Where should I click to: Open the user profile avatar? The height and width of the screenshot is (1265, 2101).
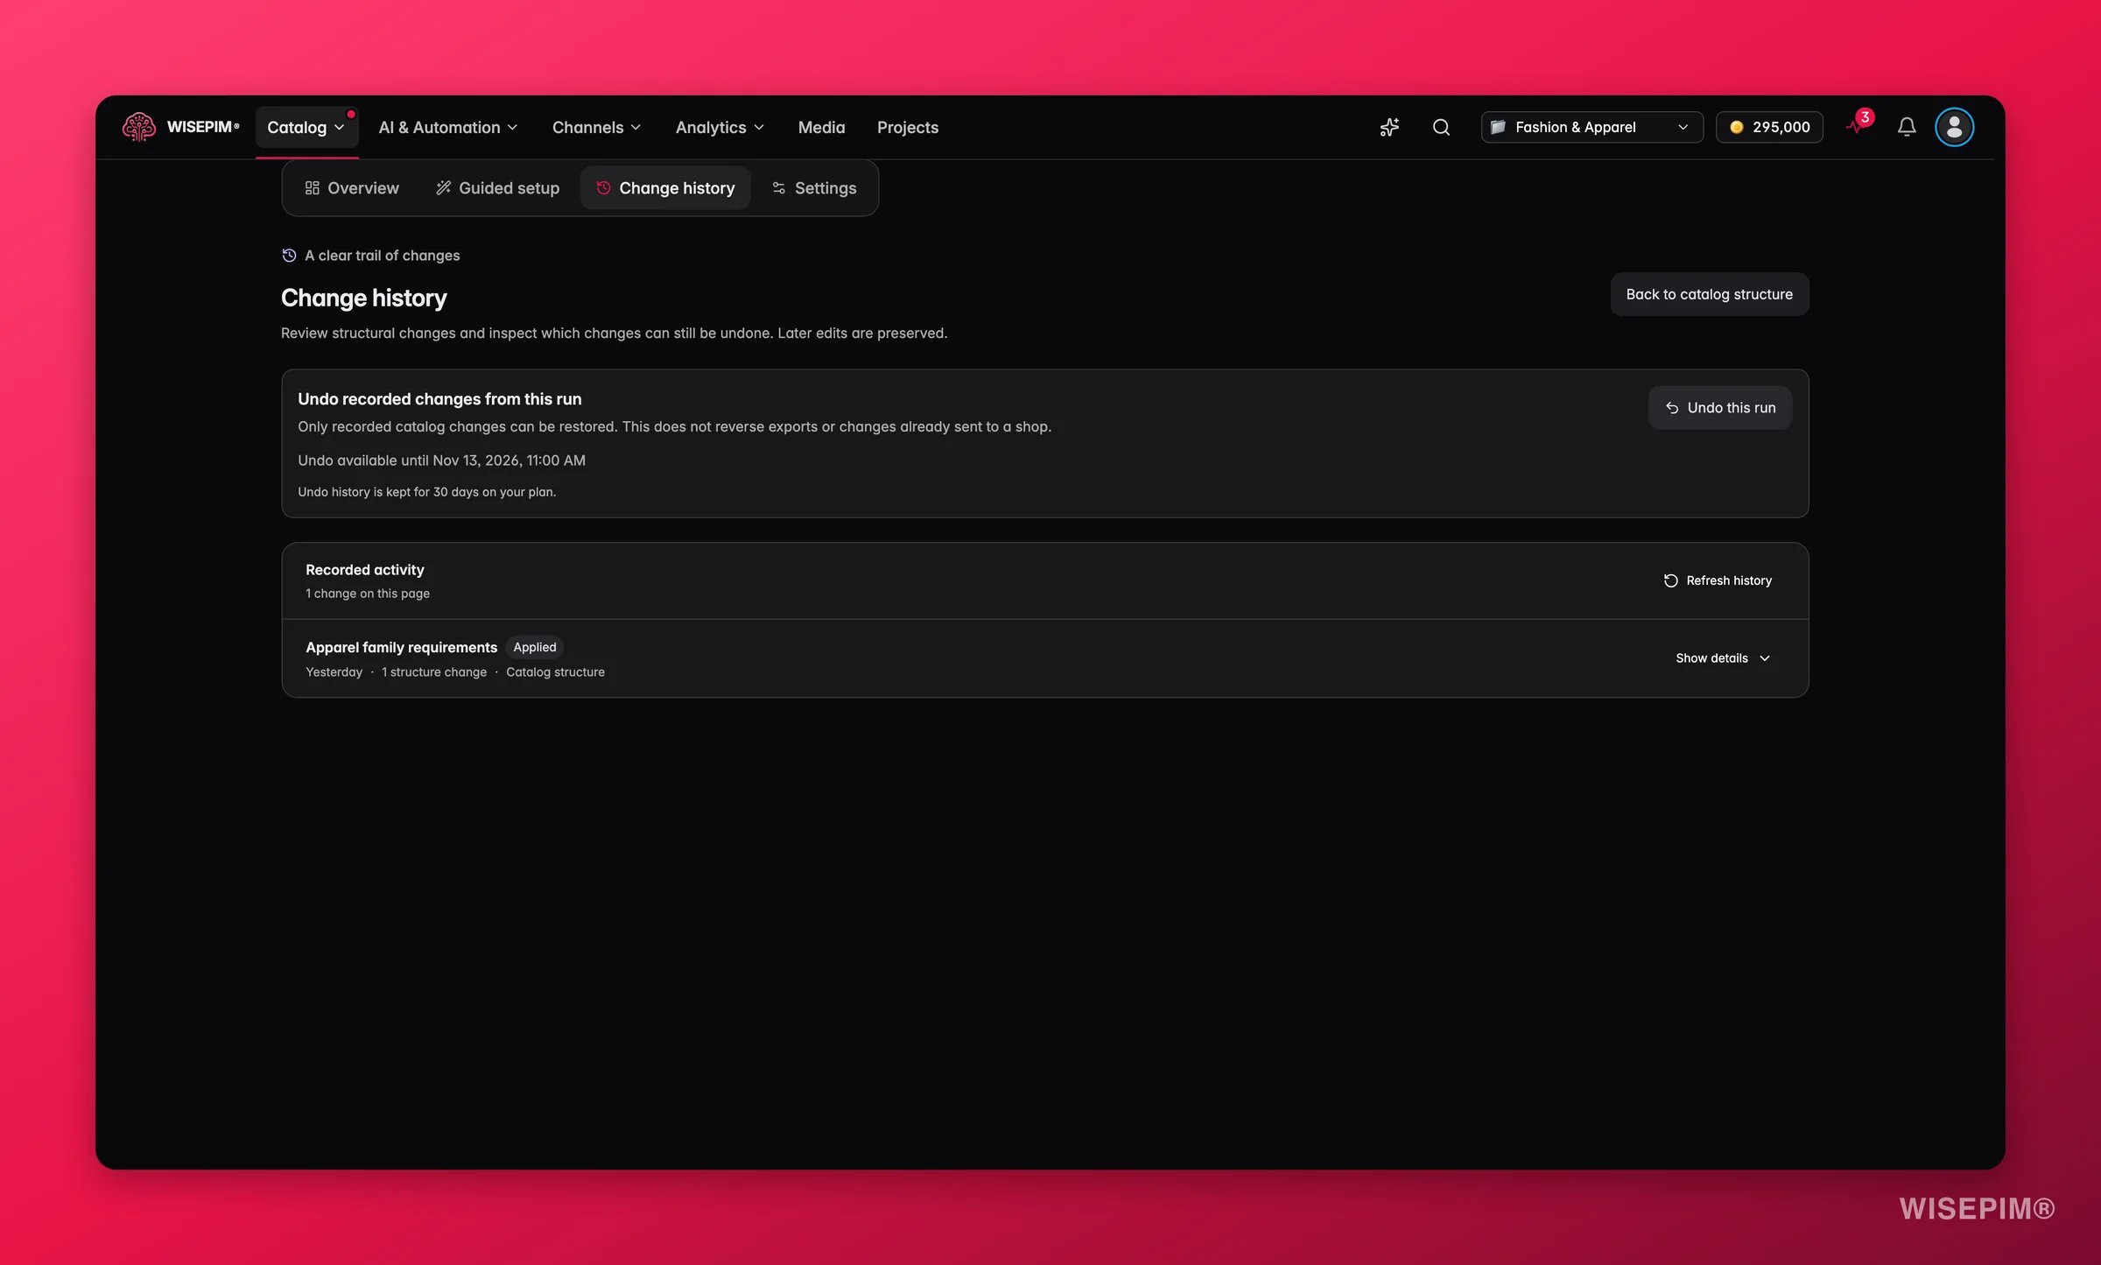1954,127
